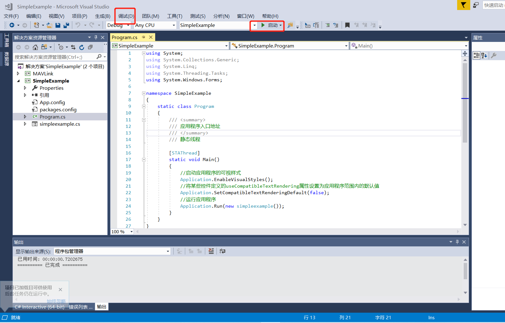Open the 调试(D) menu
The width and height of the screenshot is (505, 323).
point(125,16)
